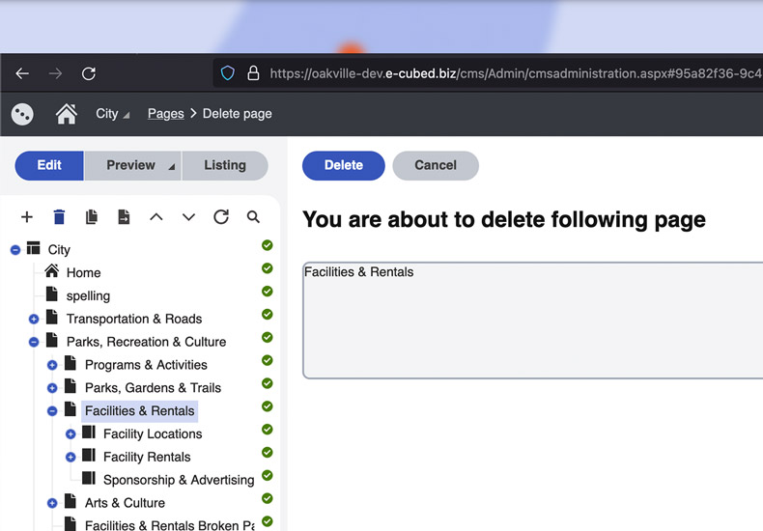Image resolution: width=763 pixels, height=531 pixels.
Task: Click the browser reload button
Action: [x=89, y=73]
